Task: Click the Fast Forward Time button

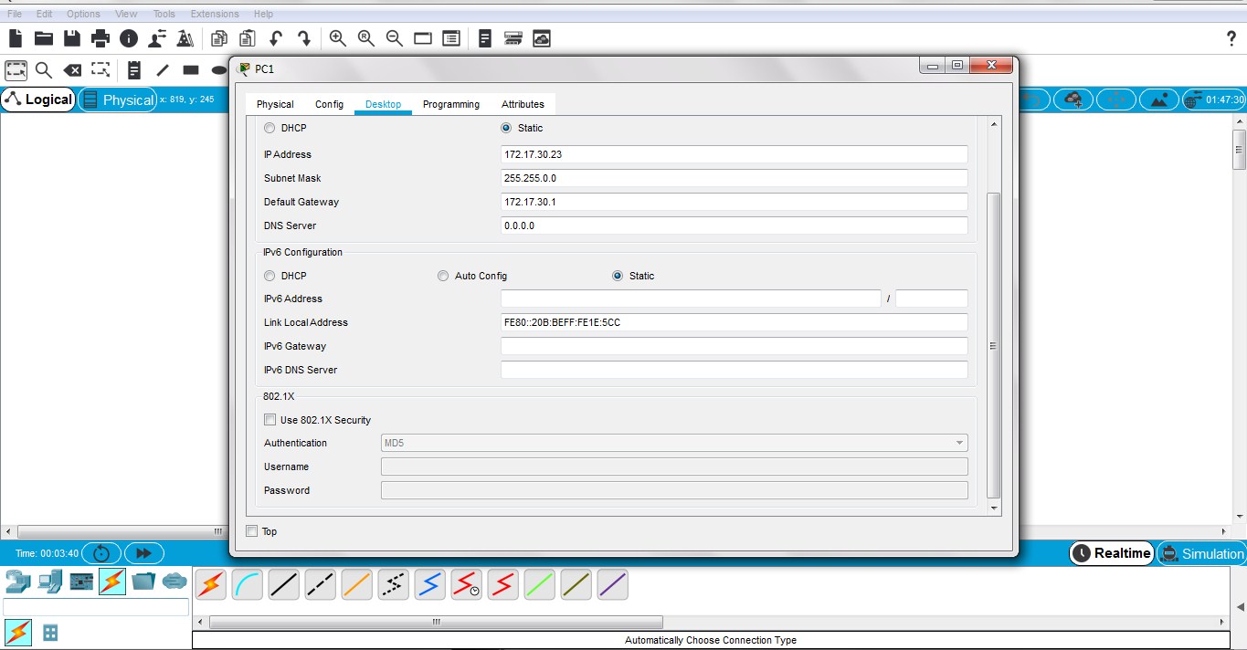Action: click(144, 553)
